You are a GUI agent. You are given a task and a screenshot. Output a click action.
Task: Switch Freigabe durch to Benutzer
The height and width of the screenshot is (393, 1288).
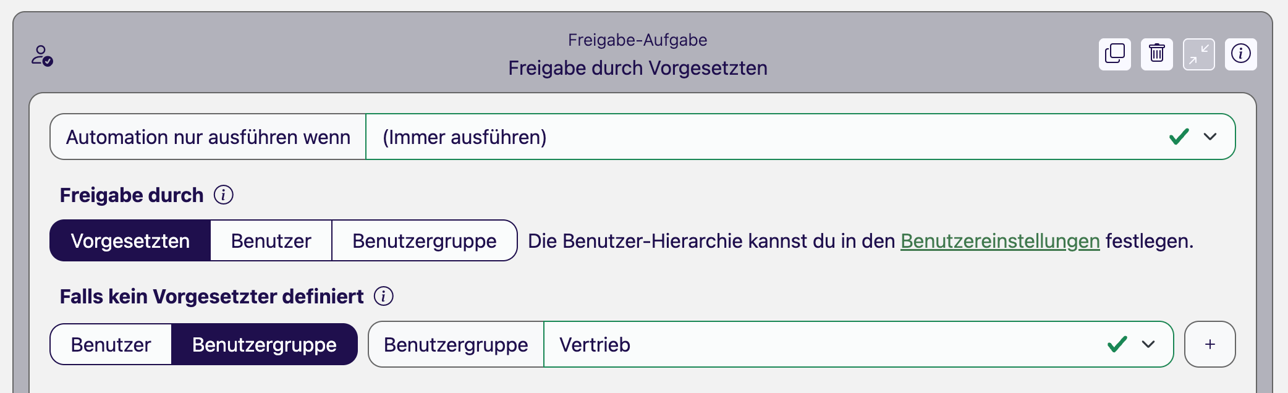271,241
